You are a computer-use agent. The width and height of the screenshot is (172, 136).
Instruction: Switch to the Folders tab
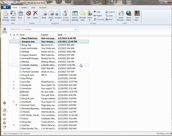point(24,7)
